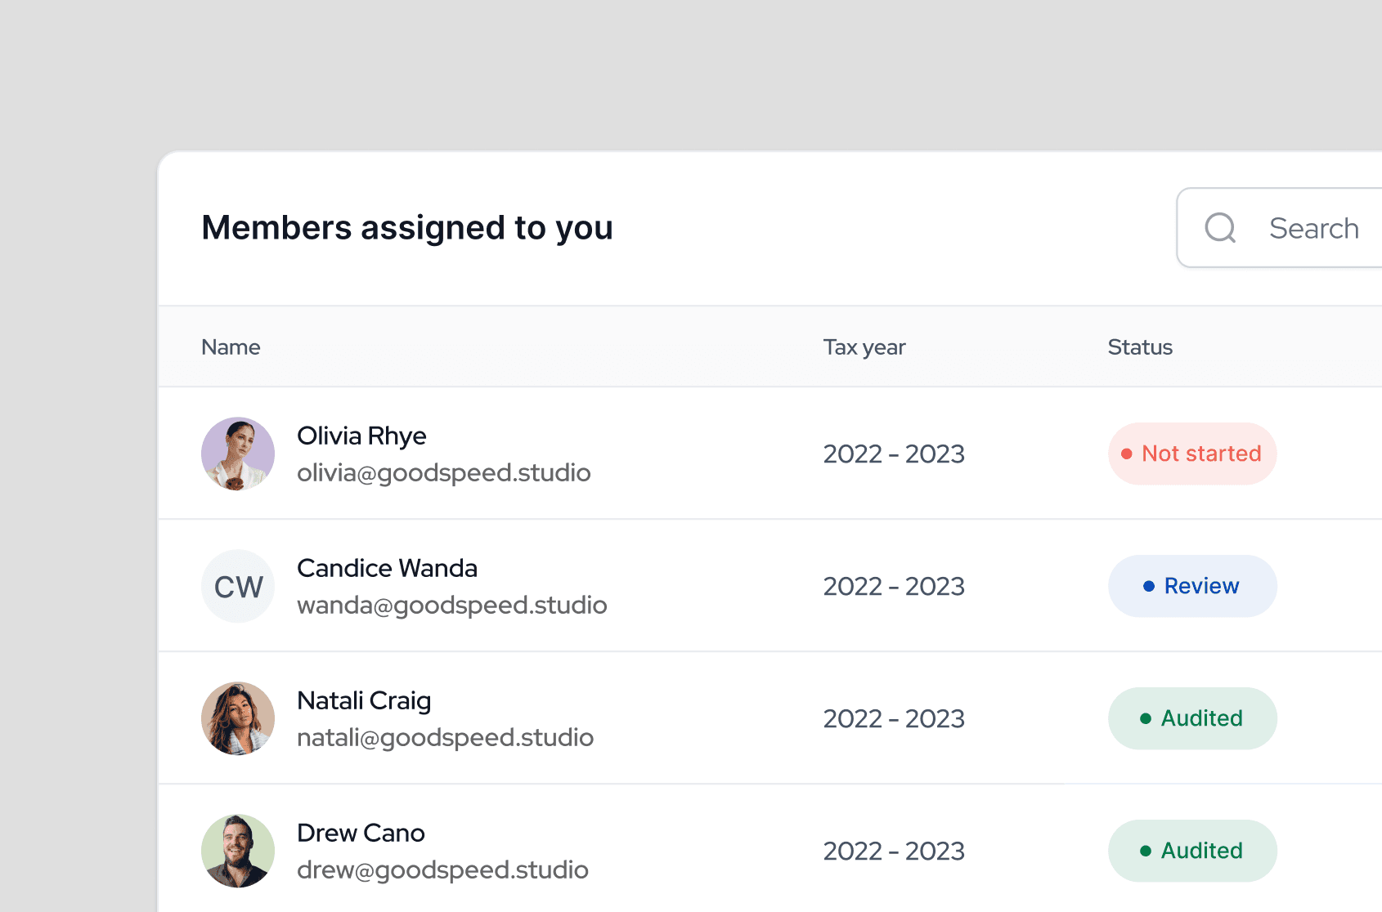Select the Natali Craig name
Image resolution: width=1382 pixels, height=912 pixels.
364,700
